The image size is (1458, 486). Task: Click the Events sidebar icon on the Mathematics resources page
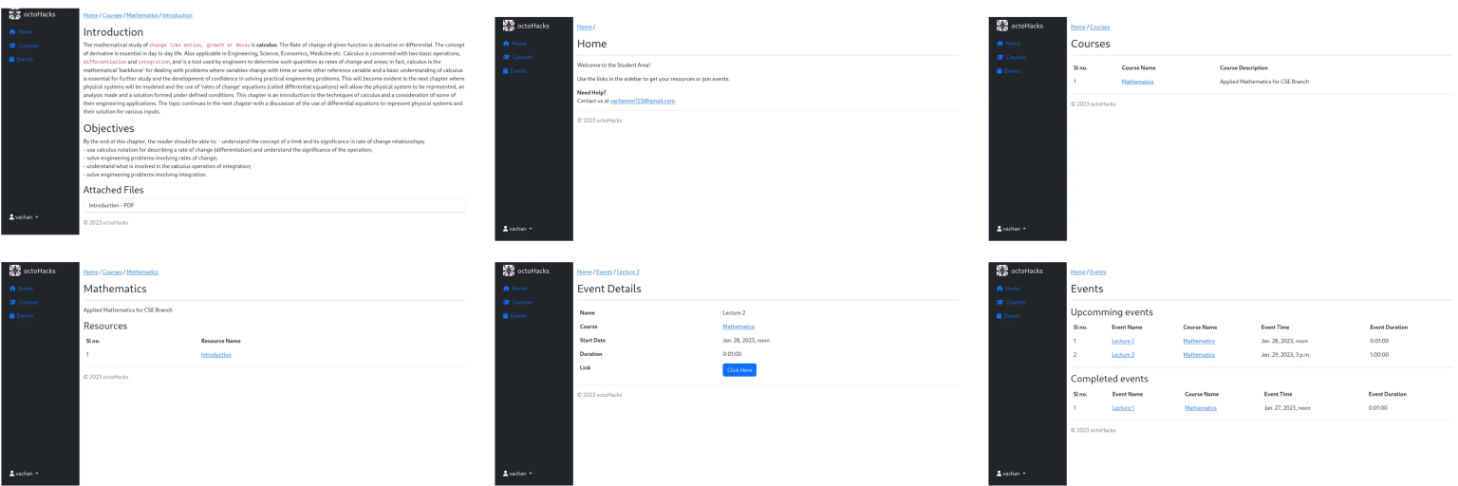pos(12,316)
